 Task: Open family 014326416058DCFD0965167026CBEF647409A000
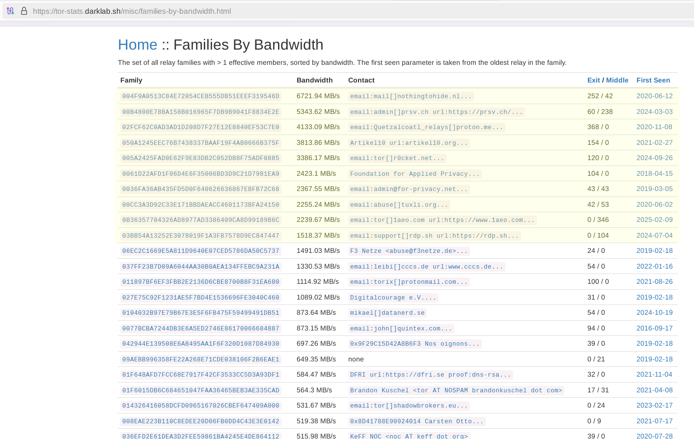click(x=201, y=406)
